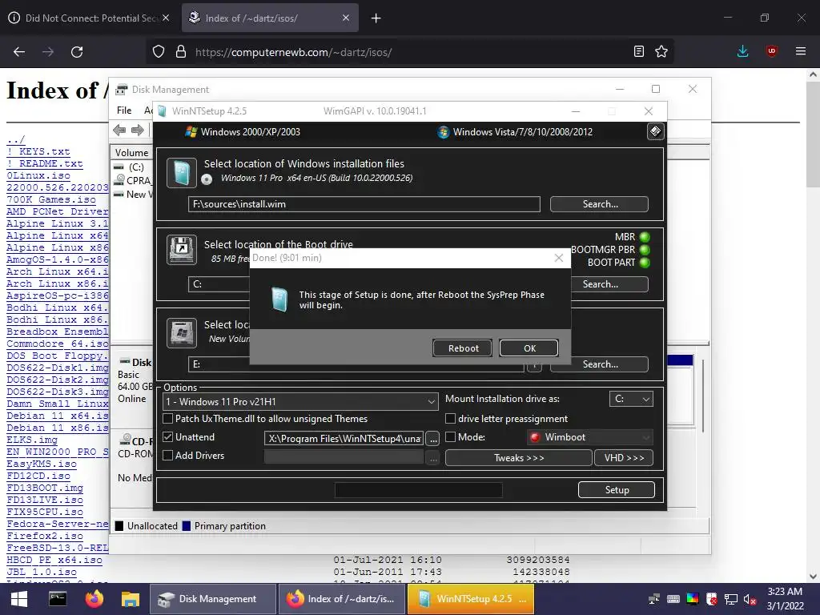Viewport: 820px width, 615px height.
Task: Close the Done (9:01 min) dialog
Action: tap(558, 258)
